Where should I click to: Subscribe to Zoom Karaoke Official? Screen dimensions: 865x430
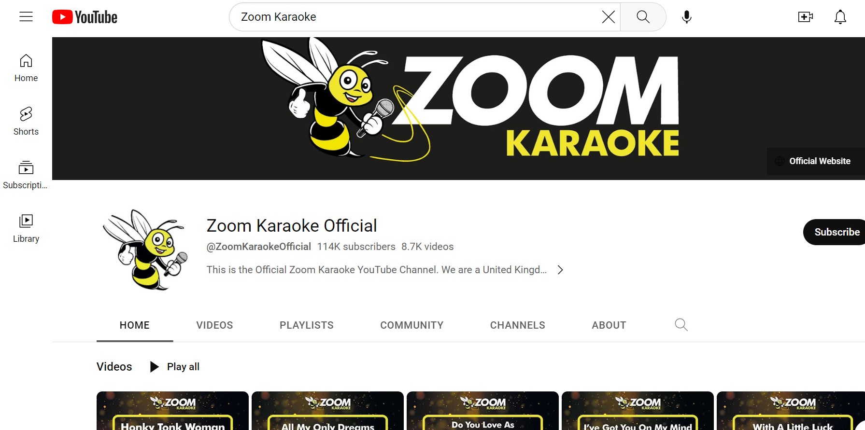click(835, 232)
